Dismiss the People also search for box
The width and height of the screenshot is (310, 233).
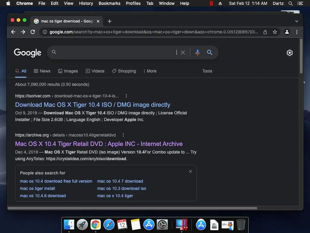190,171
